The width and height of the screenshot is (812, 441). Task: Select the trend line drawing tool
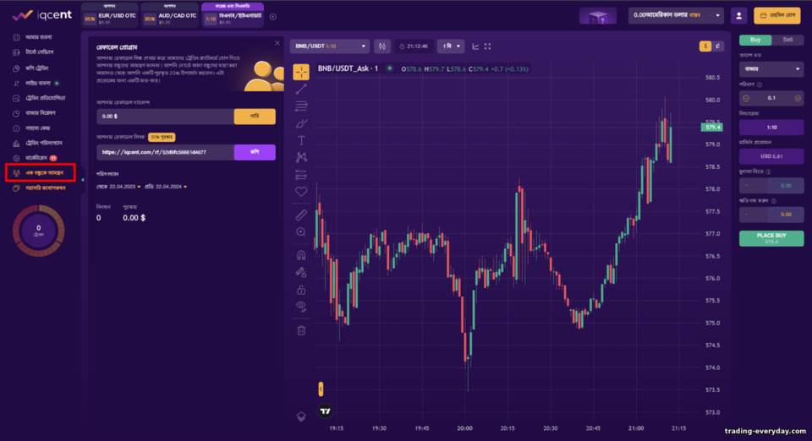301,90
